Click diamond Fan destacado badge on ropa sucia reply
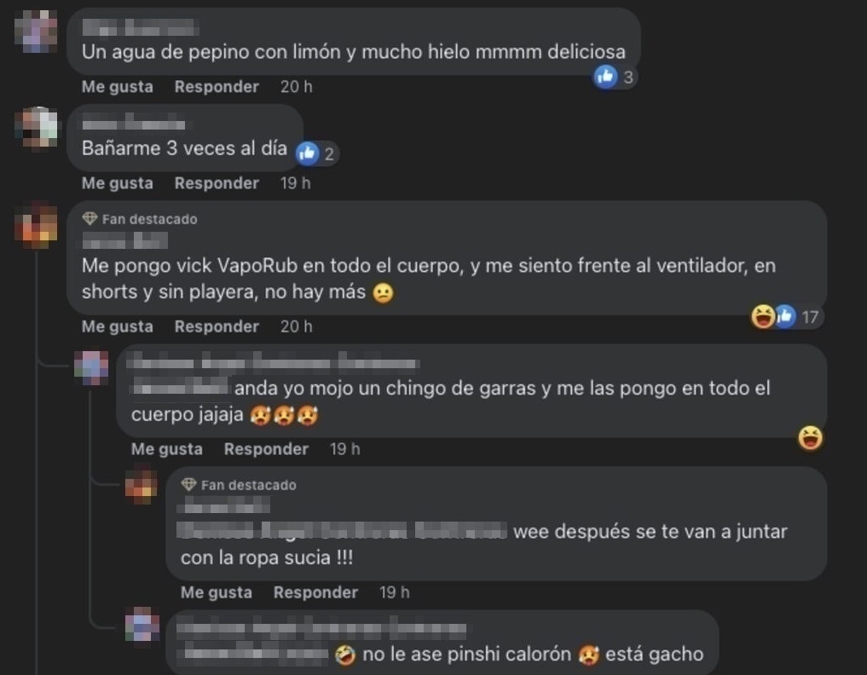The width and height of the screenshot is (867, 675). [188, 485]
